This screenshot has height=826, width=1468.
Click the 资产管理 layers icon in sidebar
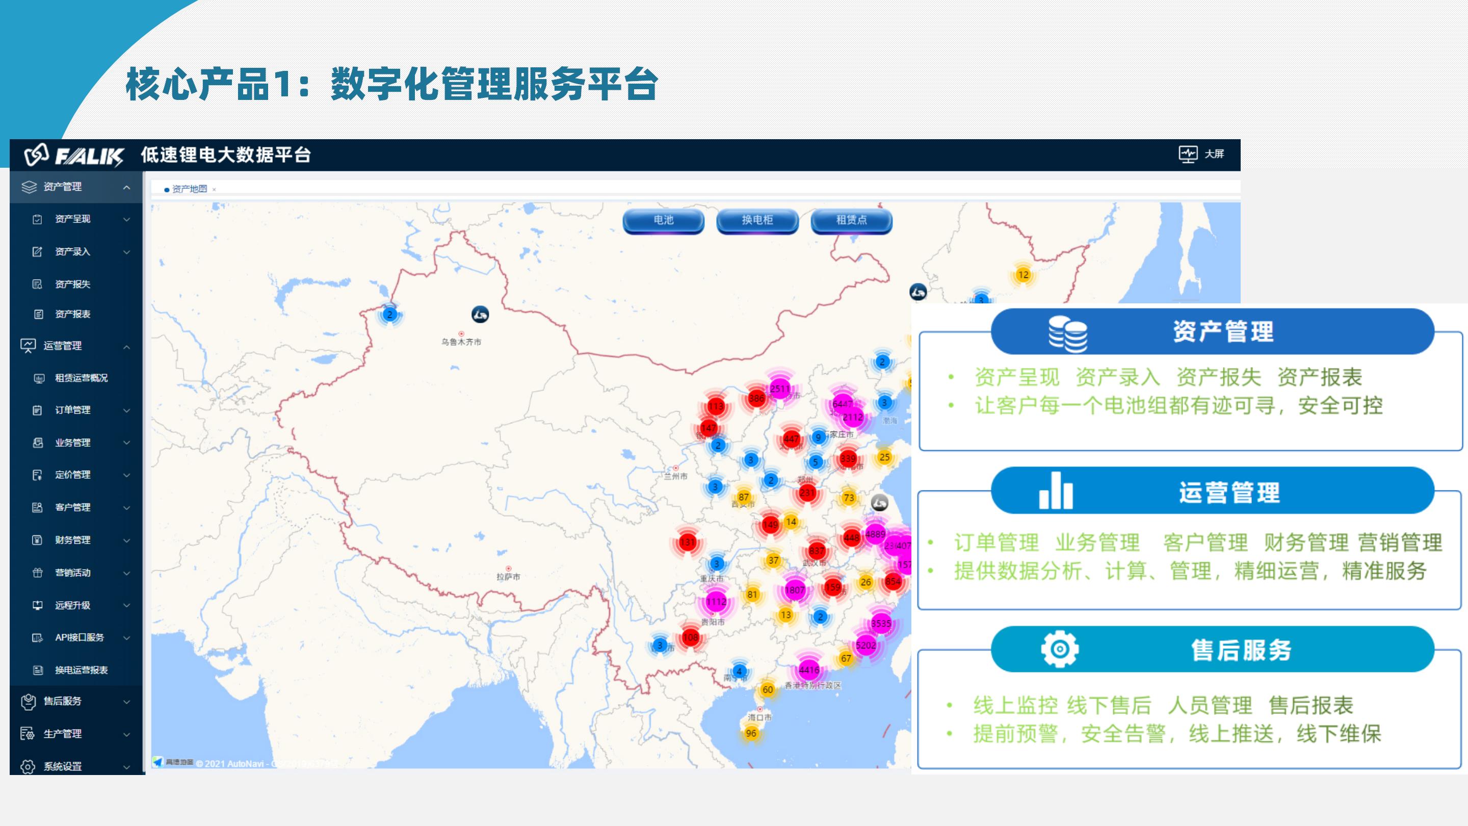coord(29,187)
